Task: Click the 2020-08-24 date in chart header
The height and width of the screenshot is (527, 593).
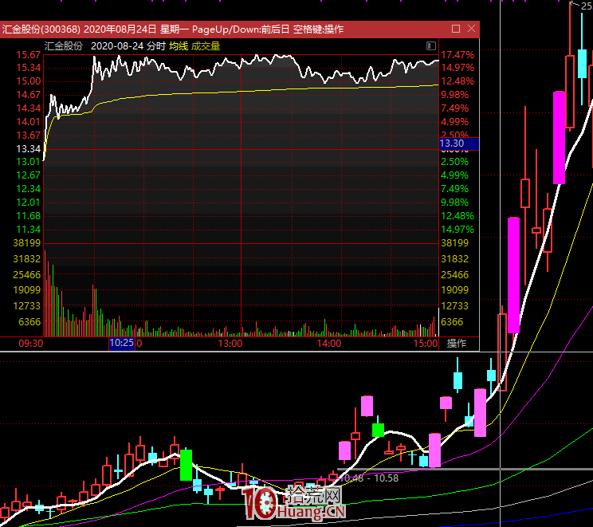Action: click(x=116, y=46)
